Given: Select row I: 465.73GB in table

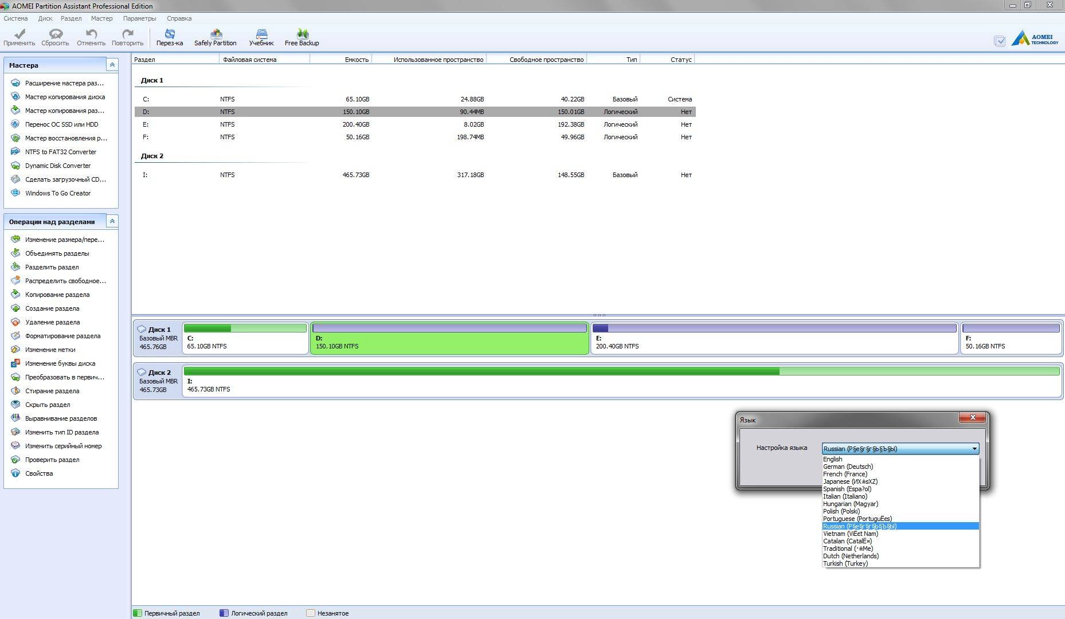Looking at the screenshot, I should click(415, 175).
